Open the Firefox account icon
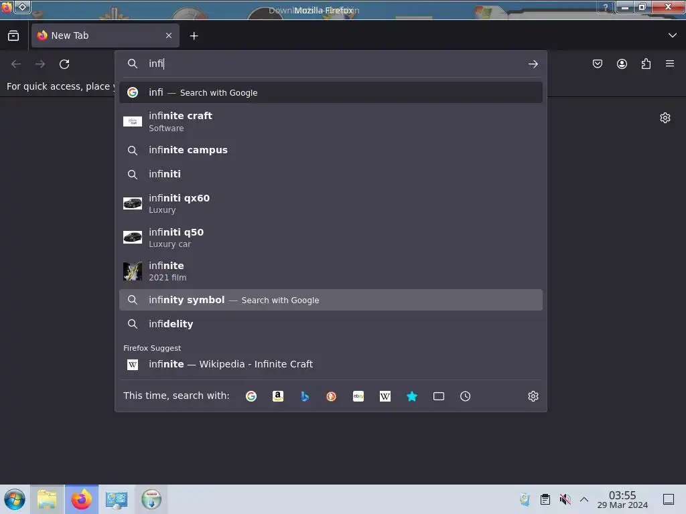Image resolution: width=686 pixels, height=514 pixels. [x=622, y=64]
